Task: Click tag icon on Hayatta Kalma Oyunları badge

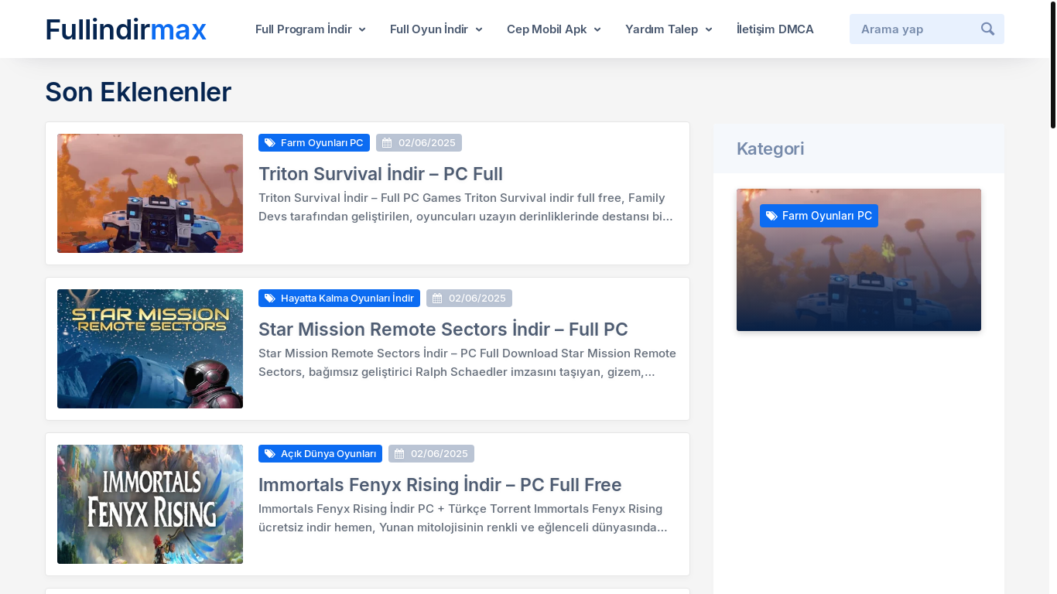Action: click(270, 299)
